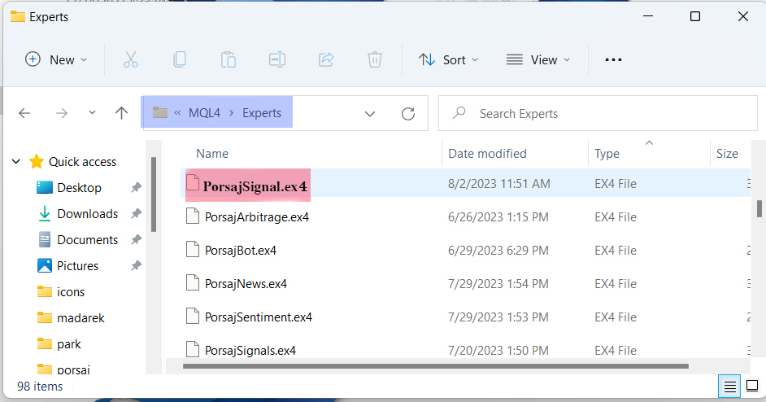Click the Cut scissors icon
This screenshot has width=766, height=402.
(130, 59)
